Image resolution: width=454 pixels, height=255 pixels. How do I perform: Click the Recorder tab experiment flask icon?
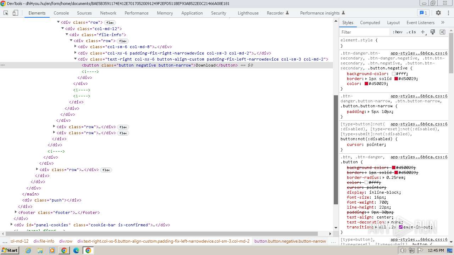click(x=287, y=13)
